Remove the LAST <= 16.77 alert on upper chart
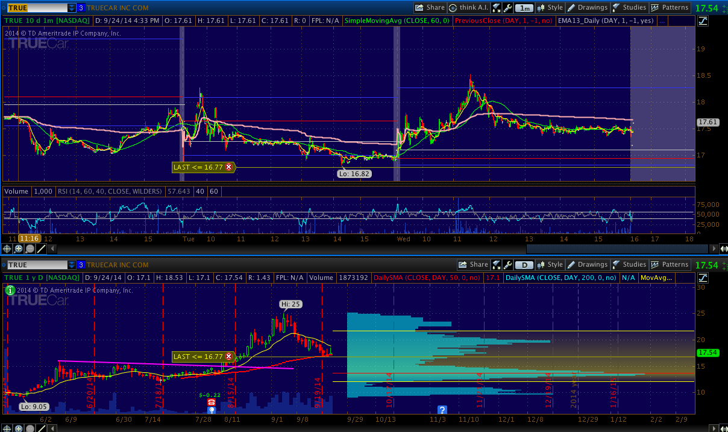728x432 pixels. (228, 167)
